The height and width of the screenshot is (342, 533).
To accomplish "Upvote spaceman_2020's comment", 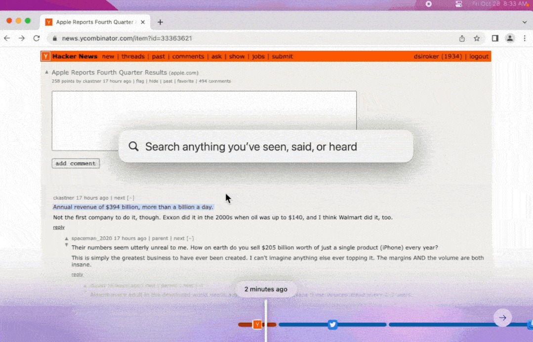I will pos(67,238).
